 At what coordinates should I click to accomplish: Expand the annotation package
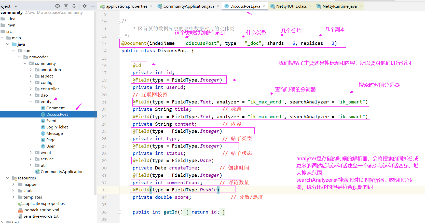tap(31, 70)
